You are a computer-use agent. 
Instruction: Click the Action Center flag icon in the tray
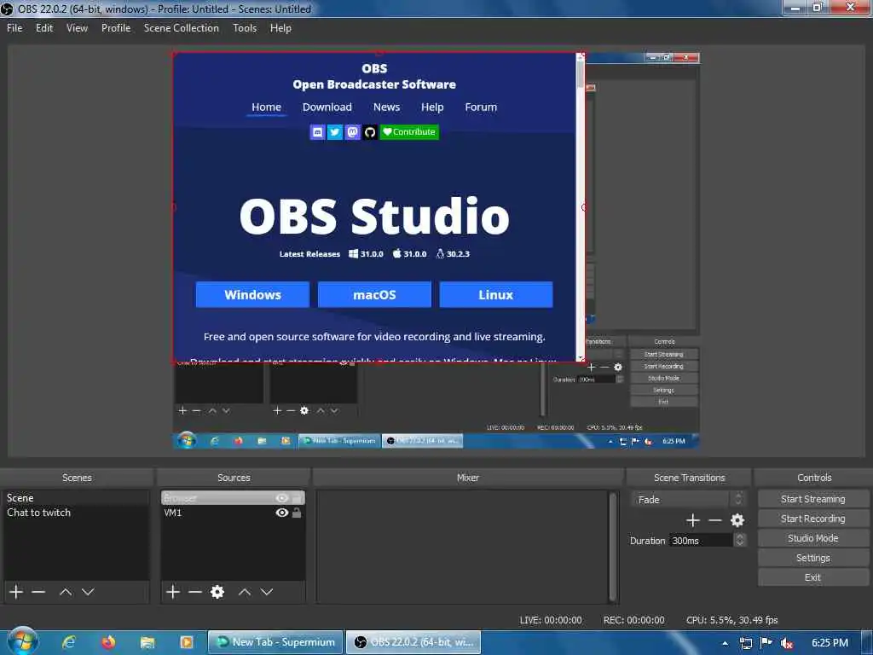[x=766, y=643]
